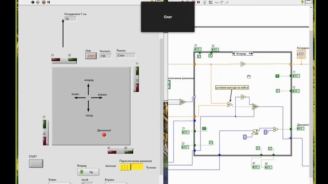328x184 pixels.
Task: Click the START button on the front panel
Action: click(36, 164)
